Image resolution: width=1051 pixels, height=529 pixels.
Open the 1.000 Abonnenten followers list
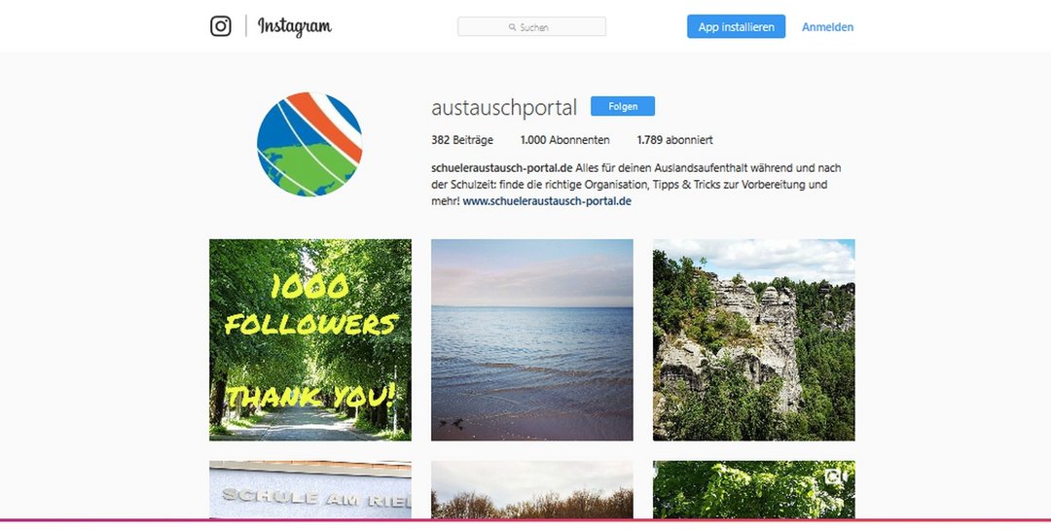(565, 140)
